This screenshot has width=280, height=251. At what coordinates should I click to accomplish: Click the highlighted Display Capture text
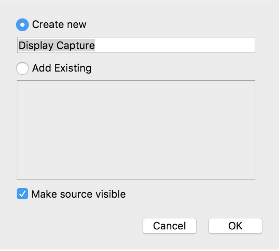[x=57, y=45]
